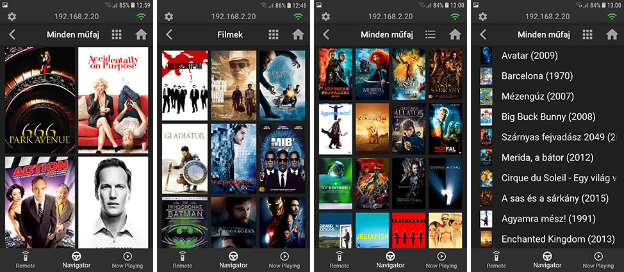624x272 pixels.
Task: Tap green Wi-Fi connection icon, list screen
Action: [x=612, y=17]
